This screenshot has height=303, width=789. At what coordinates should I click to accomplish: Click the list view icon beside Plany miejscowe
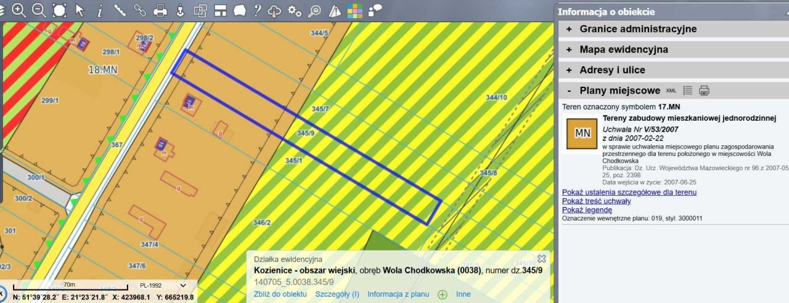tap(688, 91)
